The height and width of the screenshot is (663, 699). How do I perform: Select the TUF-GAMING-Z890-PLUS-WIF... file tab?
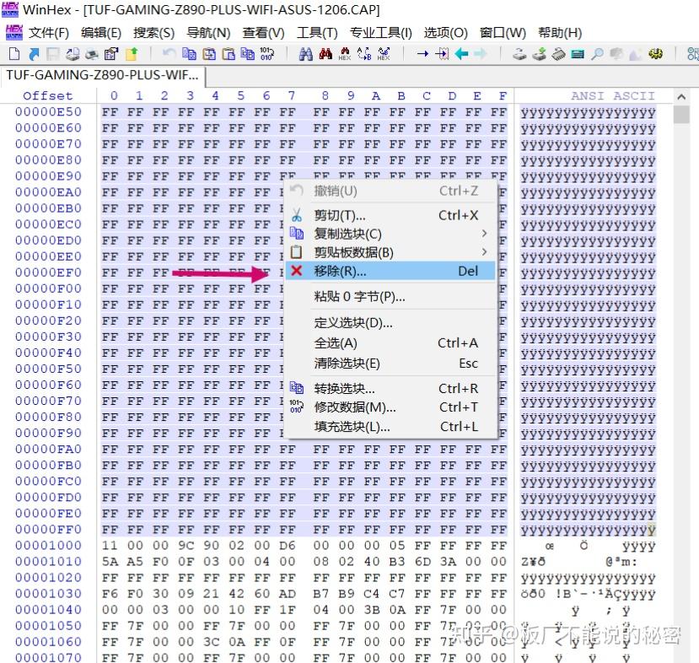pos(103,75)
